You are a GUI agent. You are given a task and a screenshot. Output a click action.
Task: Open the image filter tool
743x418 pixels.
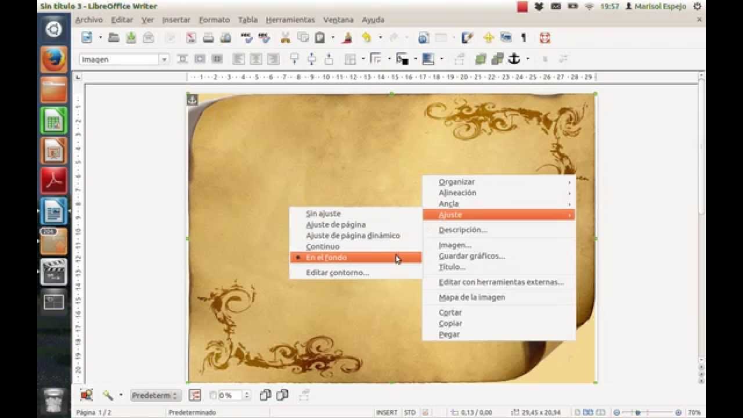tap(108, 395)
